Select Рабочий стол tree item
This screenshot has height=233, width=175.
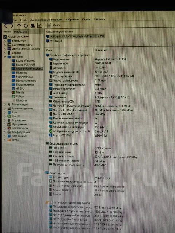(x=22, y=77)
